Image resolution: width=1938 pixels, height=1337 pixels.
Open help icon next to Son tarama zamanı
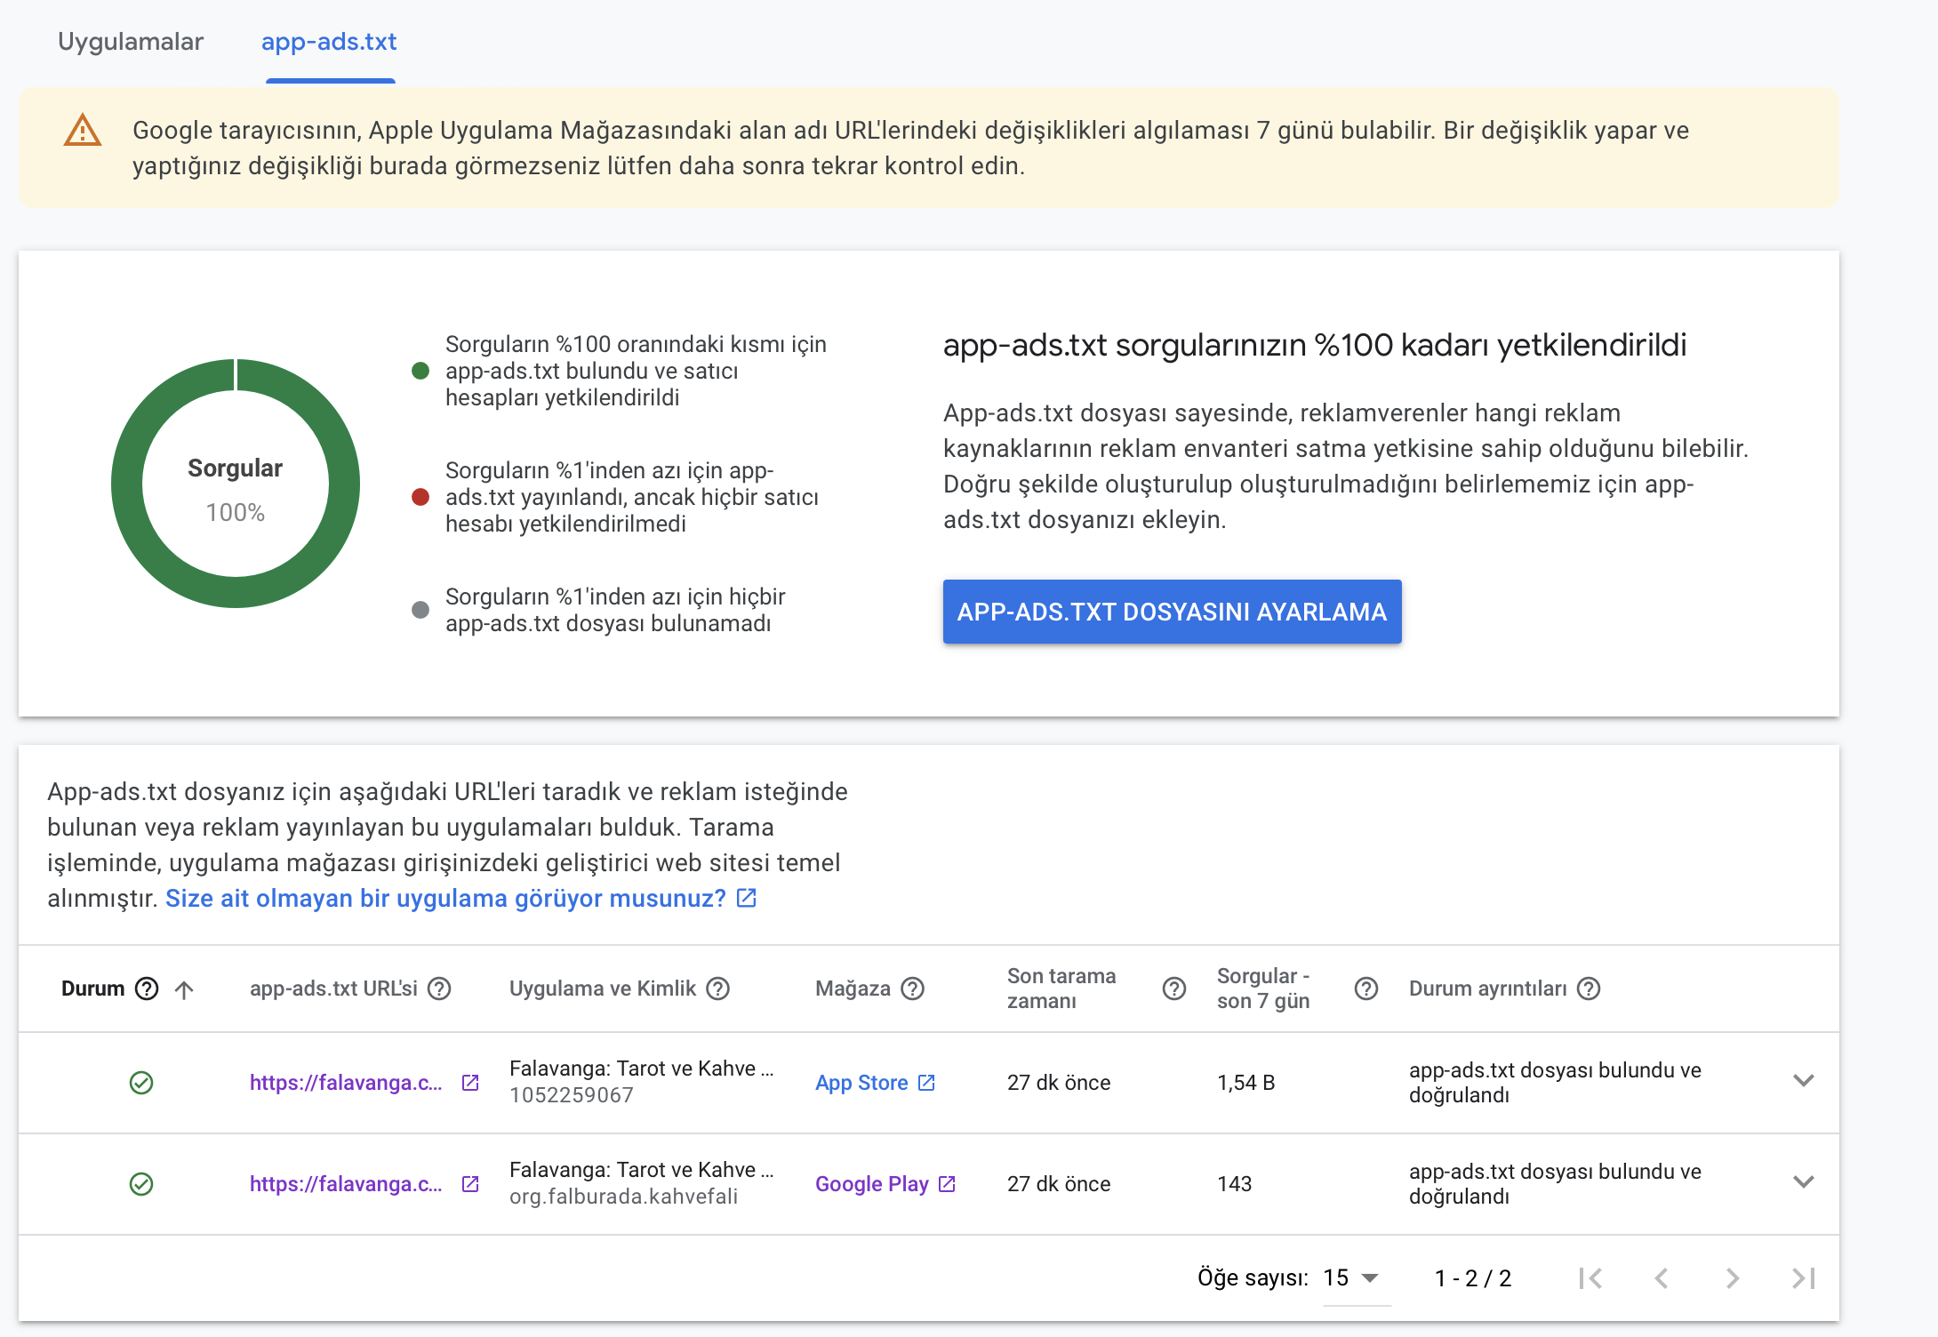(1174, 989)
